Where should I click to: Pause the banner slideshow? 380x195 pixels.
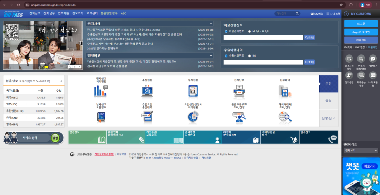pyautogui.click(x=75, y=66)
